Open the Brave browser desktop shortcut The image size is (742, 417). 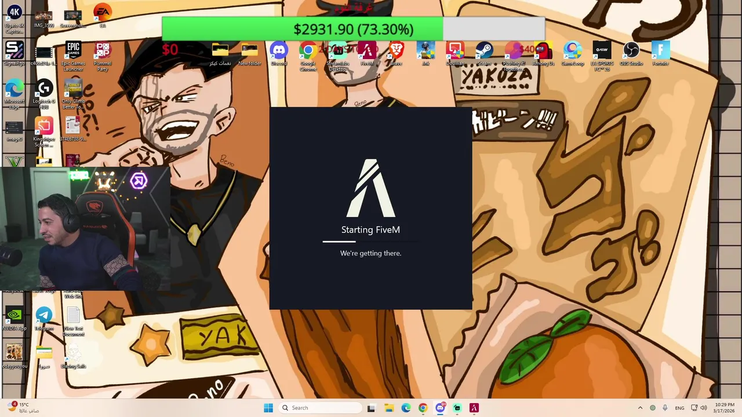pyautogui.click(x=397, y=53)
